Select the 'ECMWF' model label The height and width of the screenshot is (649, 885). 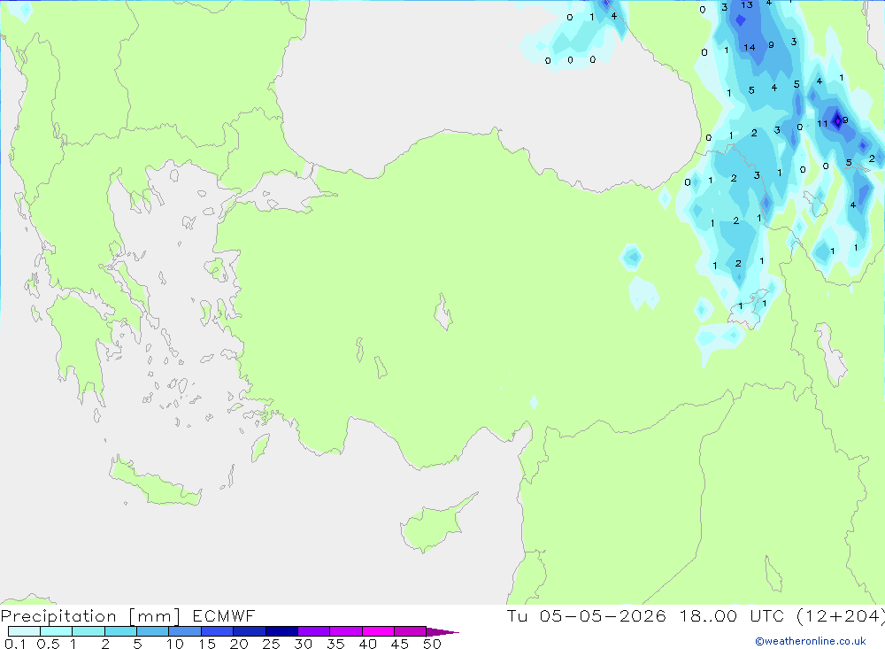click(x=224, y=615)
